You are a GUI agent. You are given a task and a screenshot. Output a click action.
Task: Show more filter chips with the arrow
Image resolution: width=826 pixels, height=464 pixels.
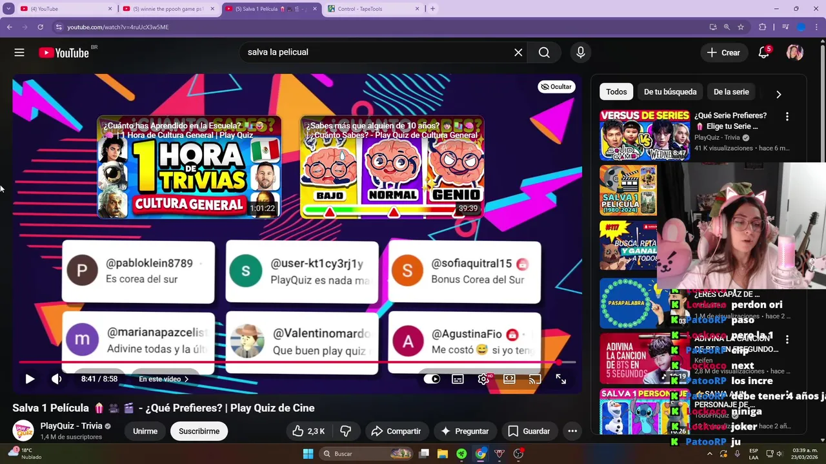click(778, 94)
